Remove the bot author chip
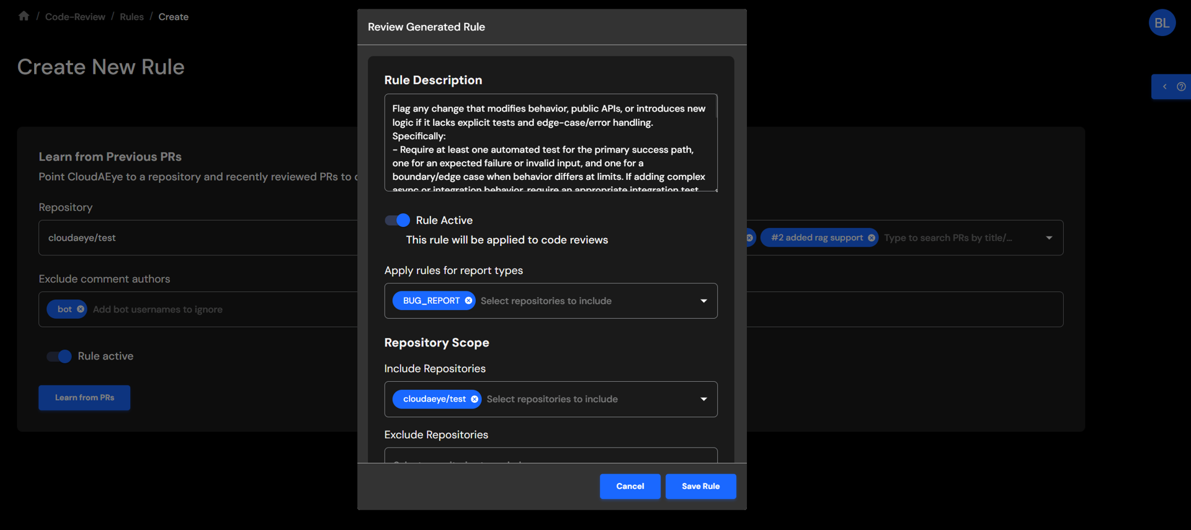The width and height of the screenshot is (1191, 530). click(81, 309)
